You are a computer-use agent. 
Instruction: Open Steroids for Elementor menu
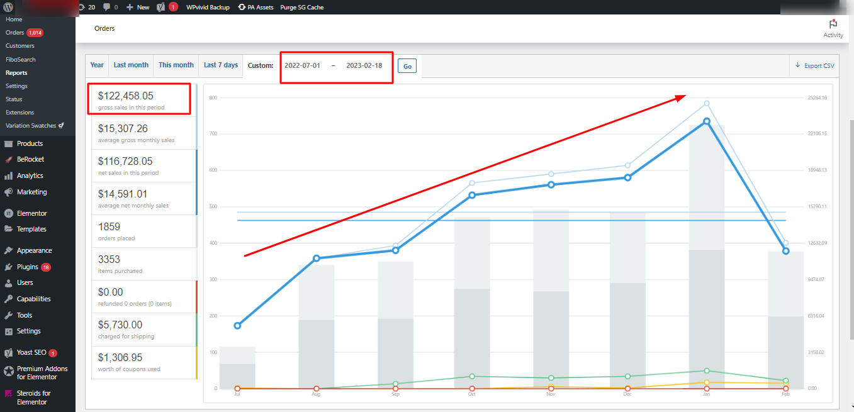[38, 398]
